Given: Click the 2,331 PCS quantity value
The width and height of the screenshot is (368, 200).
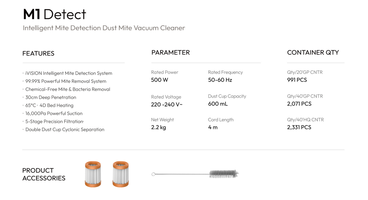Looking at the screenshot, I should tap(299, 127).
